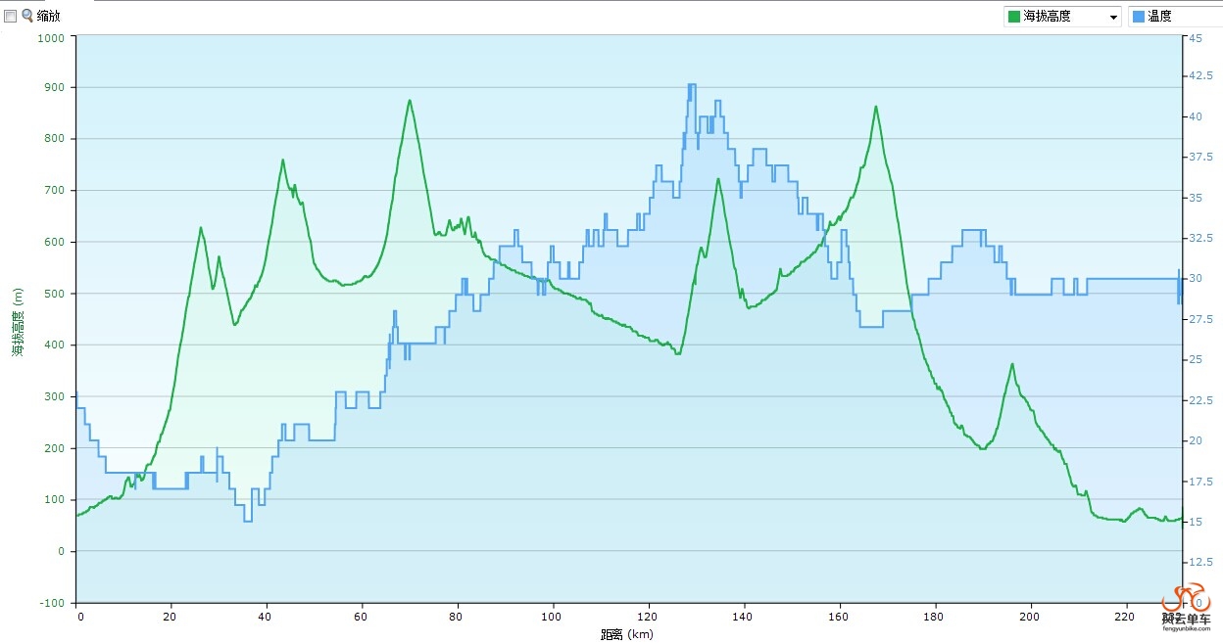The image size is (1223, 644).
Task: Select the elevation peak near 168 km
Action: pos(876,107)
